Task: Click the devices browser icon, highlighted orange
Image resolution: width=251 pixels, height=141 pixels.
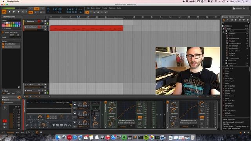Action: pos(224,20)
